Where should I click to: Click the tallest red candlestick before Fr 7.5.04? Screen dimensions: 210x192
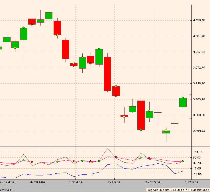pyautogui.click(x=107, y=74)
